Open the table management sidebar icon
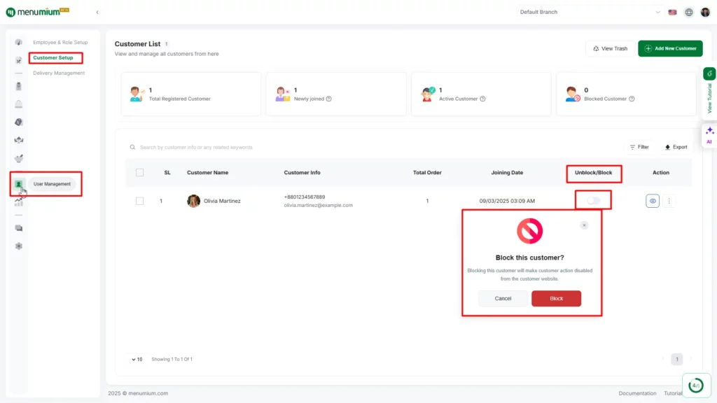 (x=19, y=140)
